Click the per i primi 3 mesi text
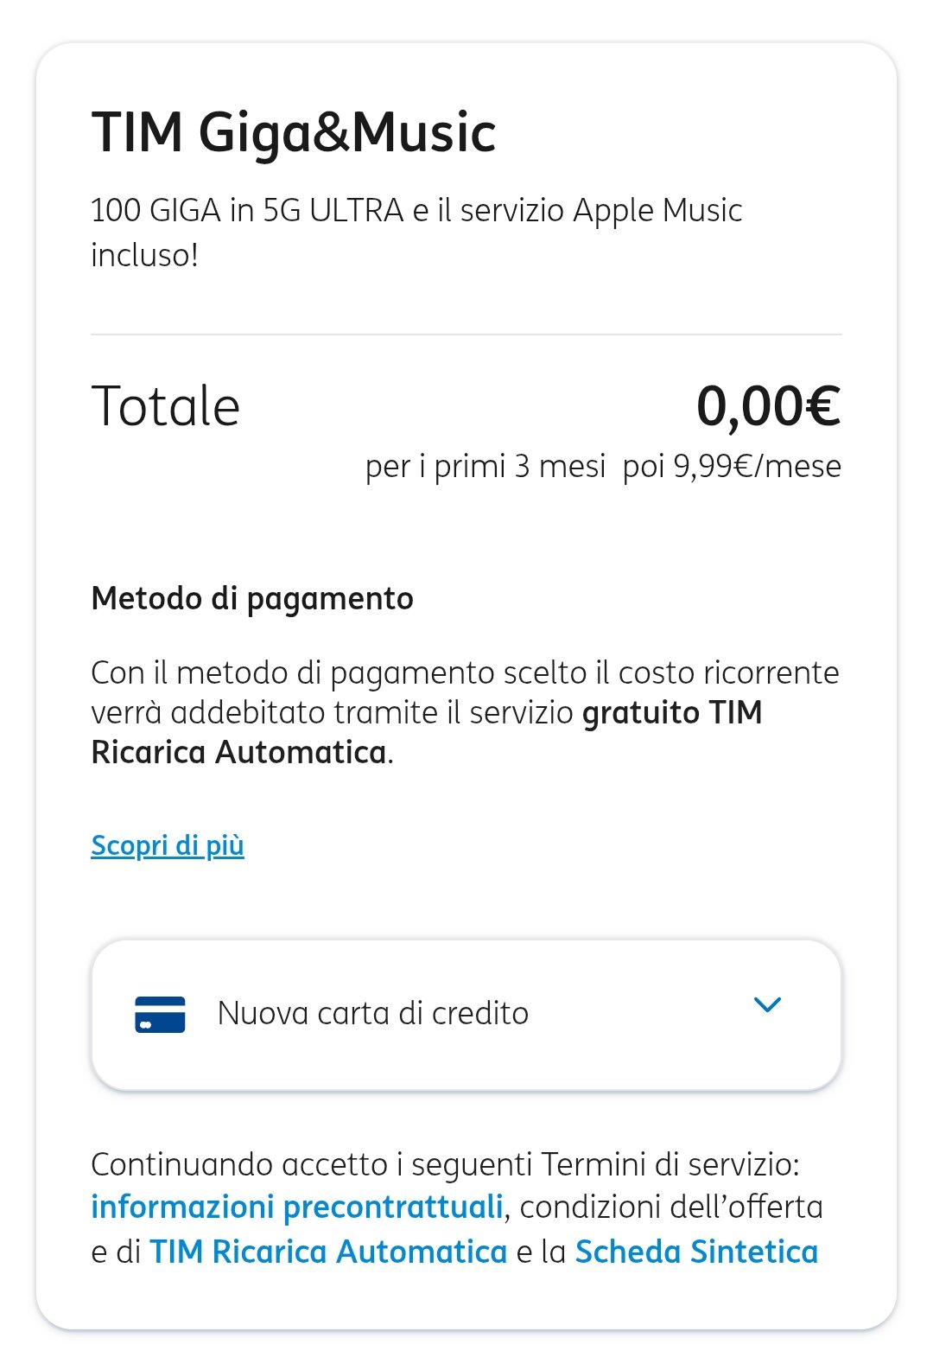The height and width of the screenshot is (1357, 933). tap(486, 467)
